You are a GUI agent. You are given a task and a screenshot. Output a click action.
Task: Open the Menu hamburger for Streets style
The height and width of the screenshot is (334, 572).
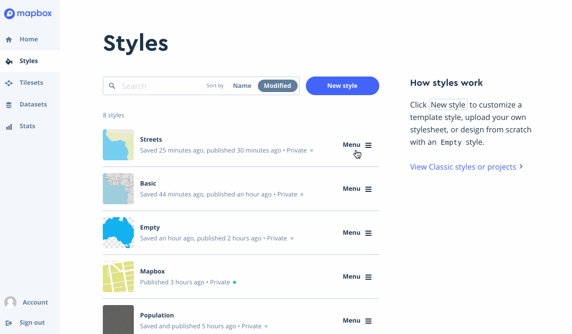369,145
